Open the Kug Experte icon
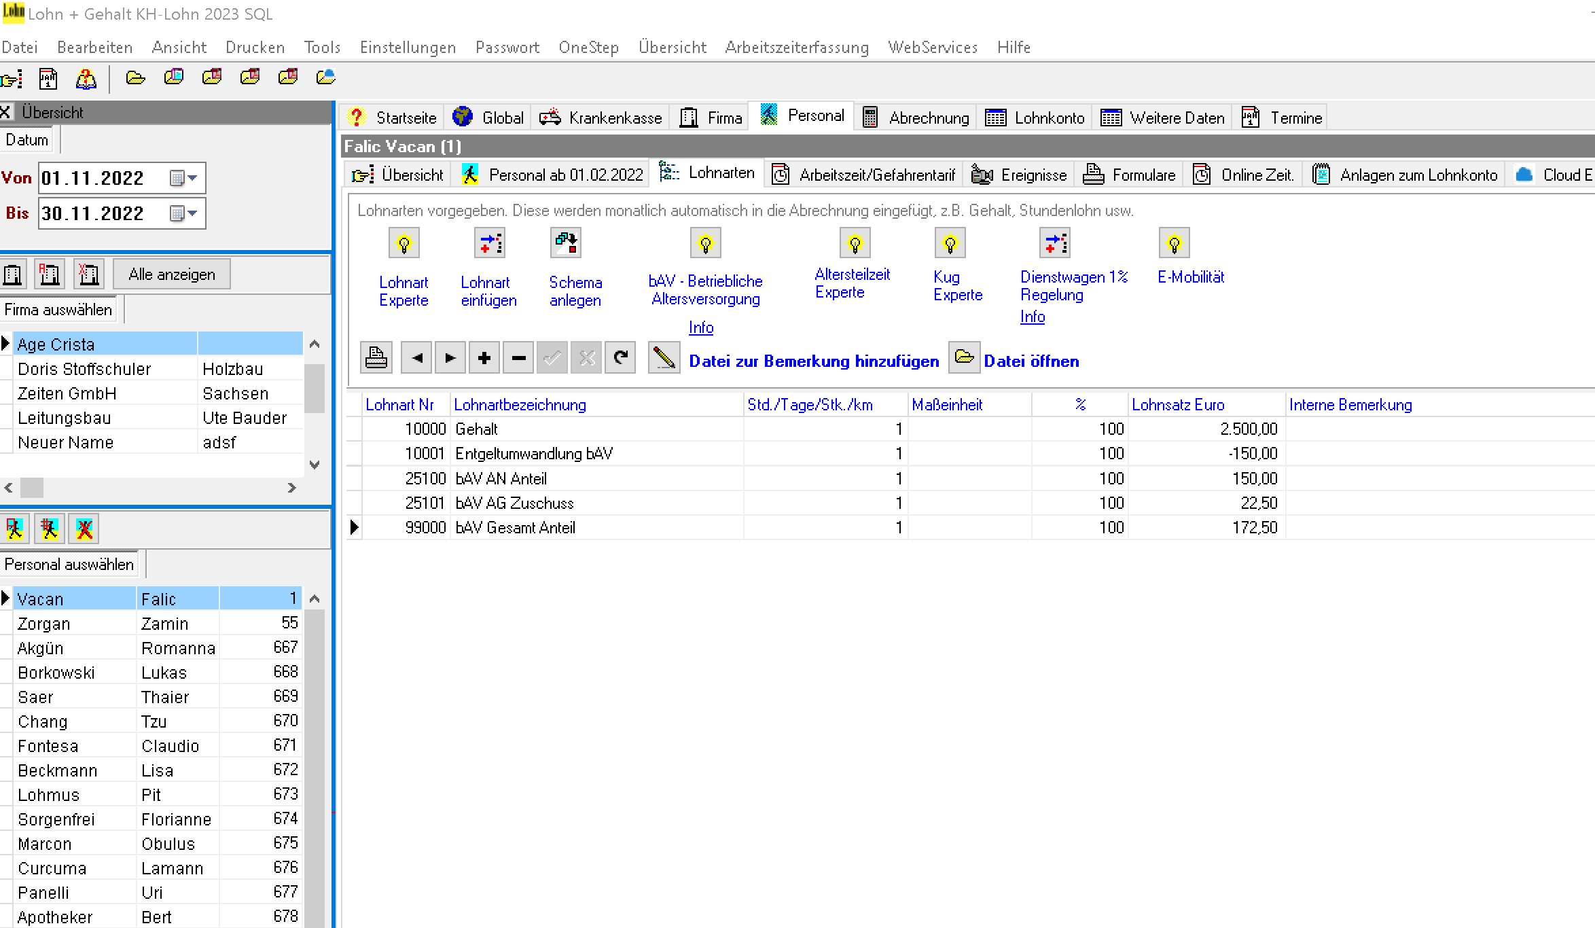1595x928 pixels. pos(950,243)
